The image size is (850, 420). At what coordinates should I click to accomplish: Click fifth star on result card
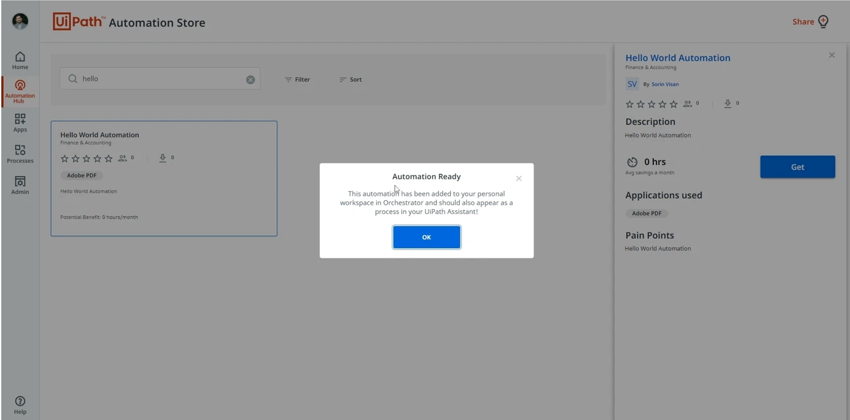tap(108, 158)
